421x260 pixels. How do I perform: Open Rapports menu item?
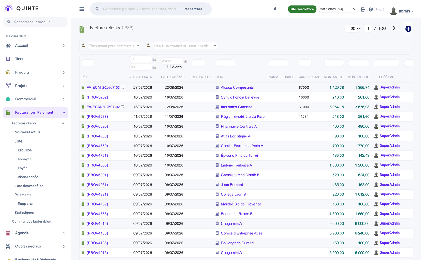click(x=25, y=204)
